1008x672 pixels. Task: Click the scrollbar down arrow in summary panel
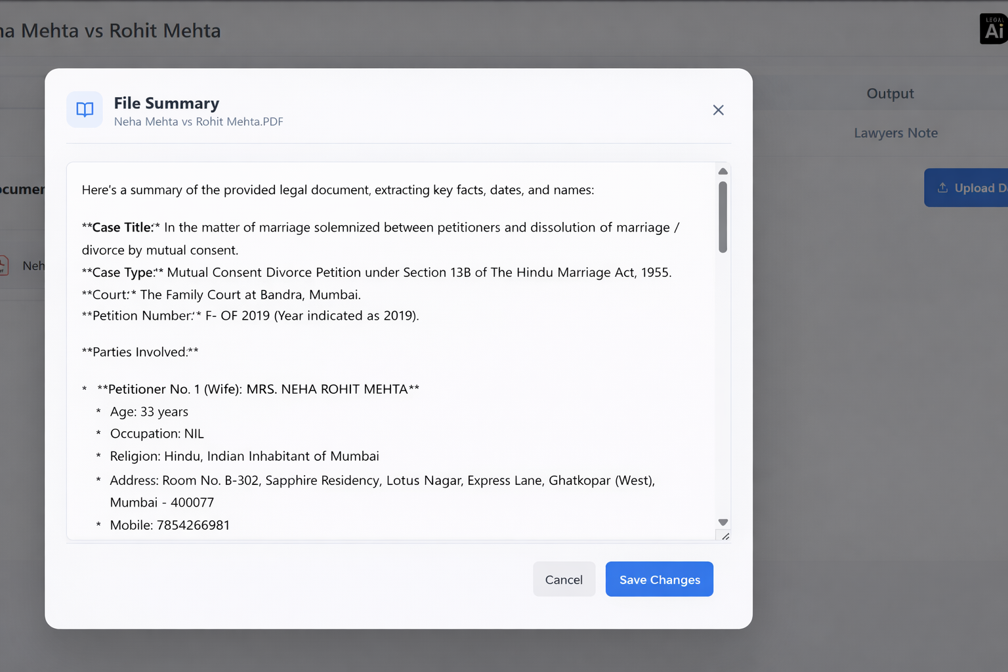723,522
